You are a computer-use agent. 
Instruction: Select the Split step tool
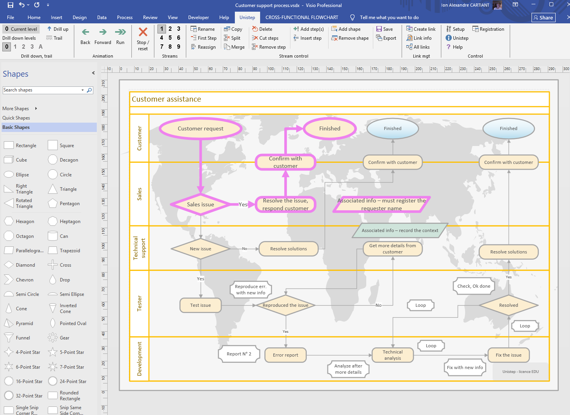[x=232, y=38]
